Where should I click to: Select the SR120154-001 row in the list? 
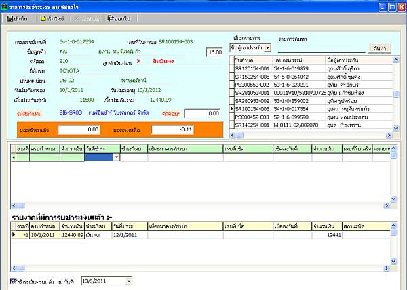tap(253, 68)
